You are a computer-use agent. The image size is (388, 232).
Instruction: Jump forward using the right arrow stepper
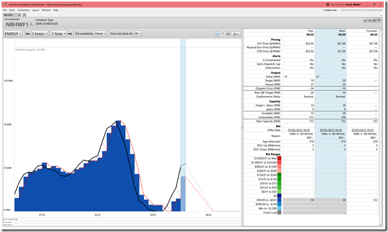pyautogui.click(x=70, y=33)
